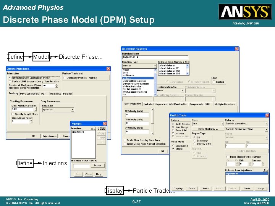Toggle Auto Range in Particle Tracks
Viewport: 275px width, 206px height.
click(x=173, y=127)
